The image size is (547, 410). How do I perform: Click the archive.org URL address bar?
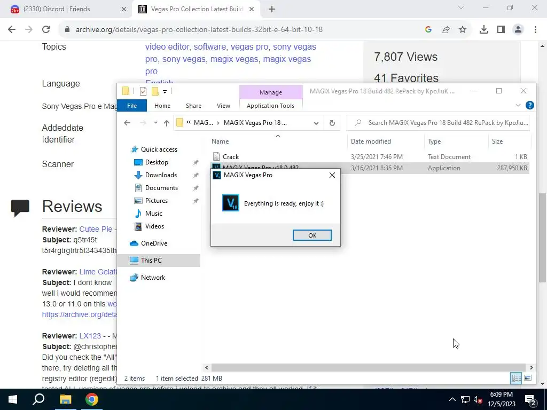(199, 30)
